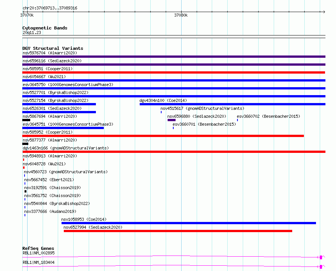Click esv3645751 (1000GenomesConsortiumPhase3) label
The image size is (336, 271).
[x=68, y=124]
